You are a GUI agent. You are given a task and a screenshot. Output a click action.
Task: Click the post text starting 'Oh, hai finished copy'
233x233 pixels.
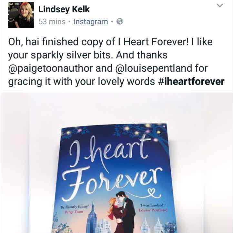[116, 62]
